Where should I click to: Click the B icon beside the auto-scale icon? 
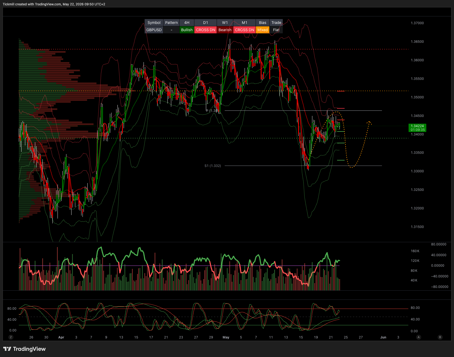point(440,337)
